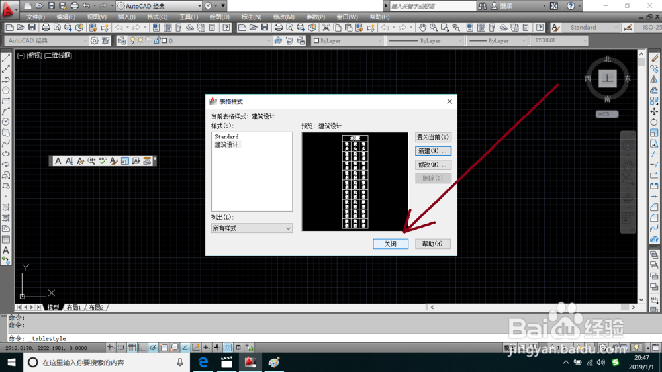
Task: Select the 建筑设计 style in list
Action: click(x=226, y=144)
